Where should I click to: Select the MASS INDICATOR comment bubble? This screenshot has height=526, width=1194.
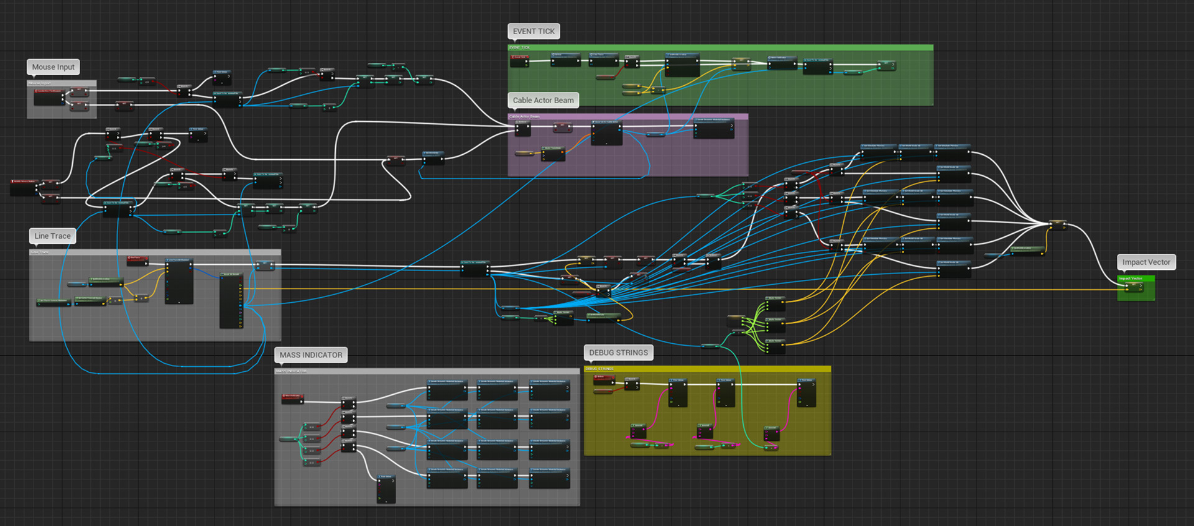[310, 355]
